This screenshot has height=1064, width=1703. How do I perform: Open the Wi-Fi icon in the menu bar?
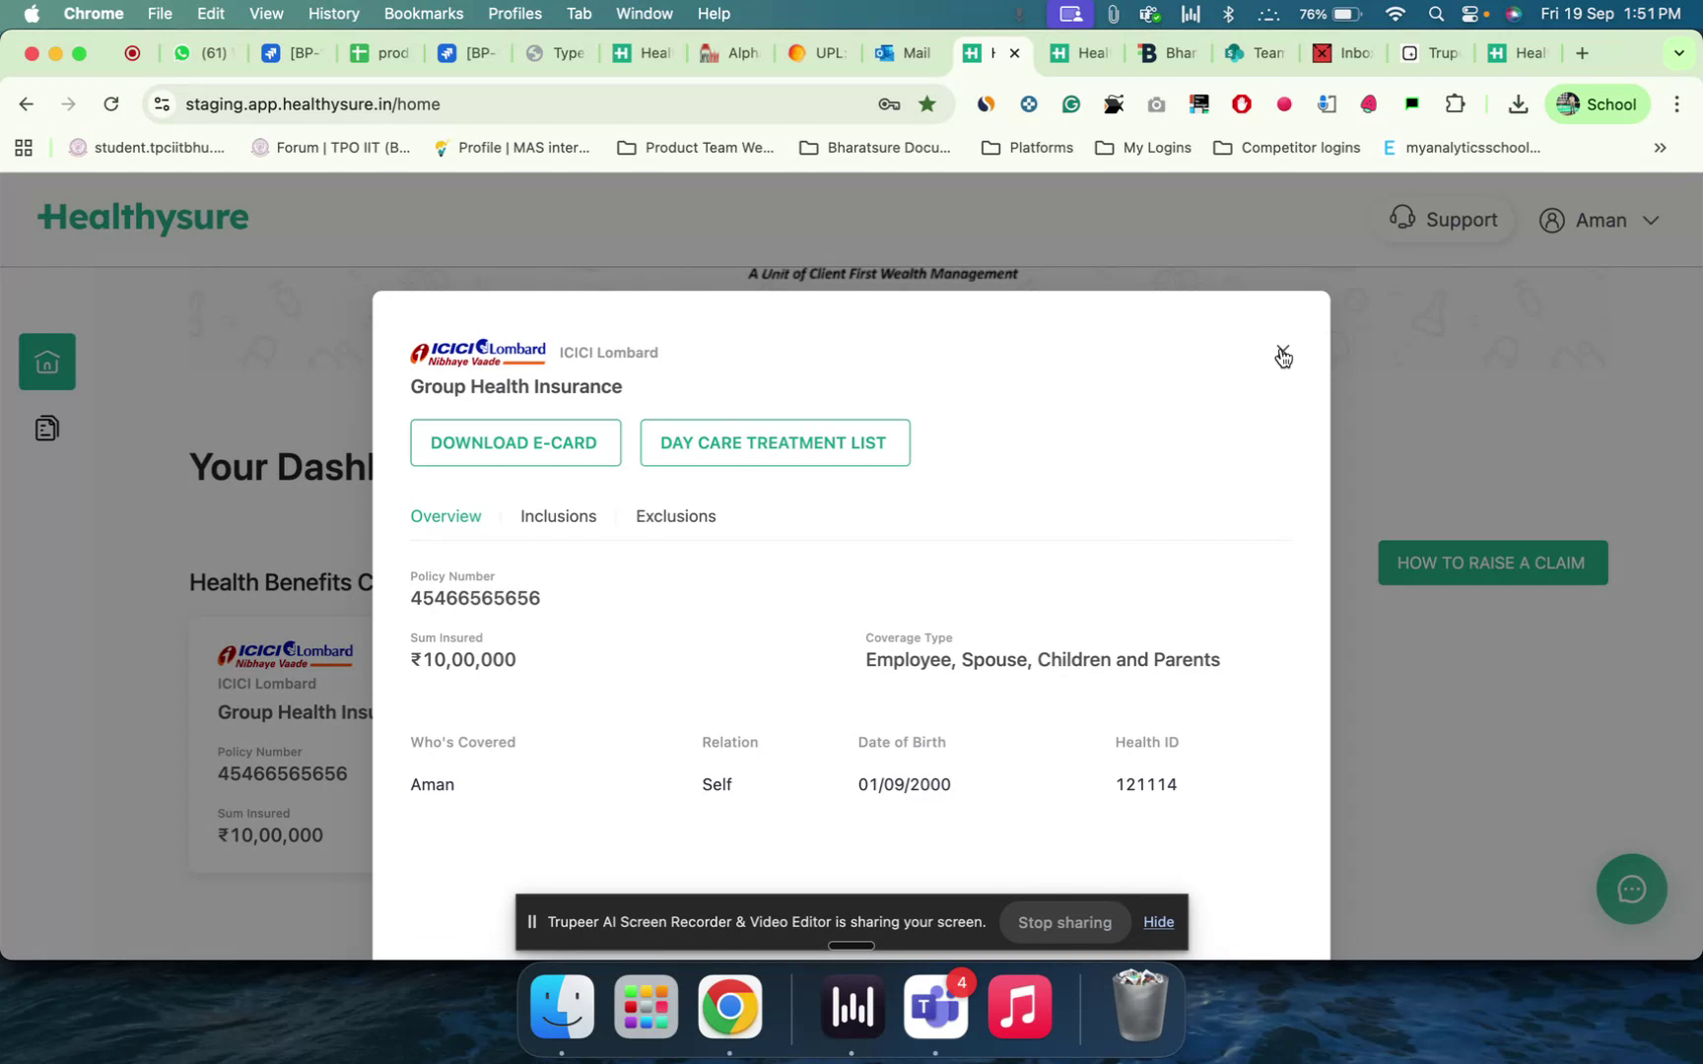(x=1395, y=14)
